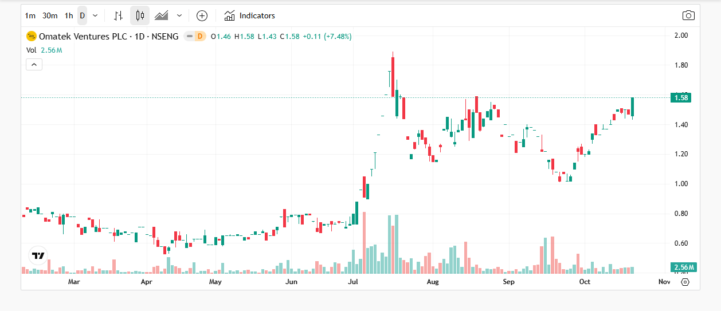721x311 pixels.
Task: Select the candlestick chart style icon
Action: (139, 15)
